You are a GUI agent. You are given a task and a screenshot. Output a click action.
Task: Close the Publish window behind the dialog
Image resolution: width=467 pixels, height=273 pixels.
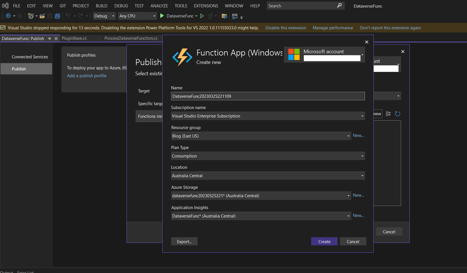(x=403, y=52)
